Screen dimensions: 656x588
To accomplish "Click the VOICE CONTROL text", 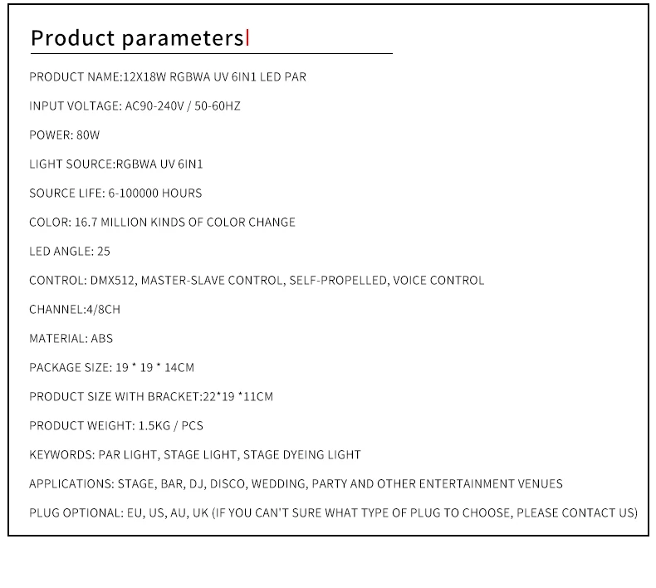I will tap(438, 281).
